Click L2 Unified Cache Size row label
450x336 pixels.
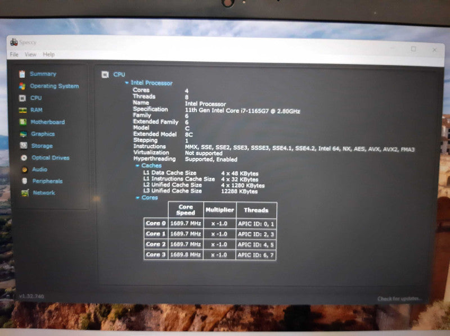(x=172, y=185)
